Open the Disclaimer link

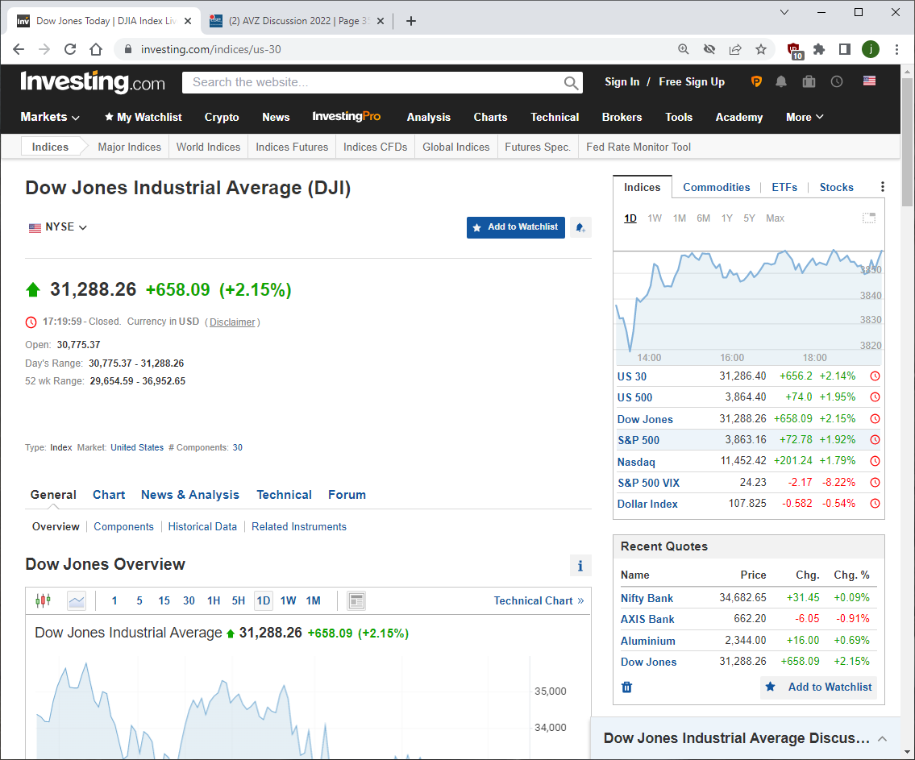[232, 322]
